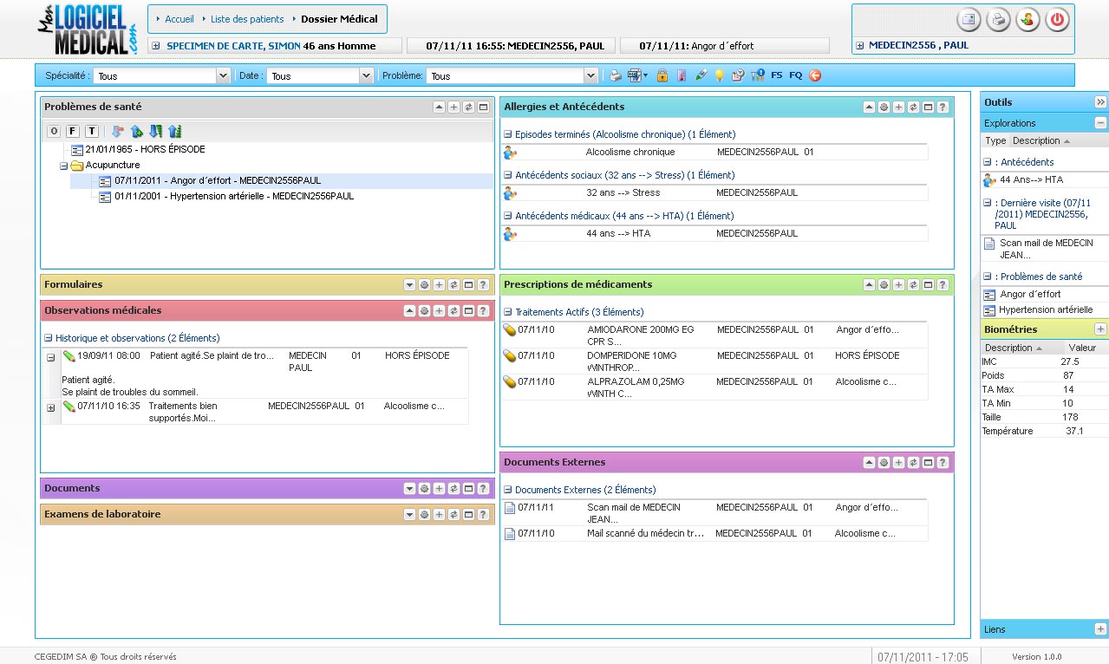The width and height of the screenshot is (1109, 664).
Task: Toggle the O filter in Problèmes de santé
Action: [54, 132]
